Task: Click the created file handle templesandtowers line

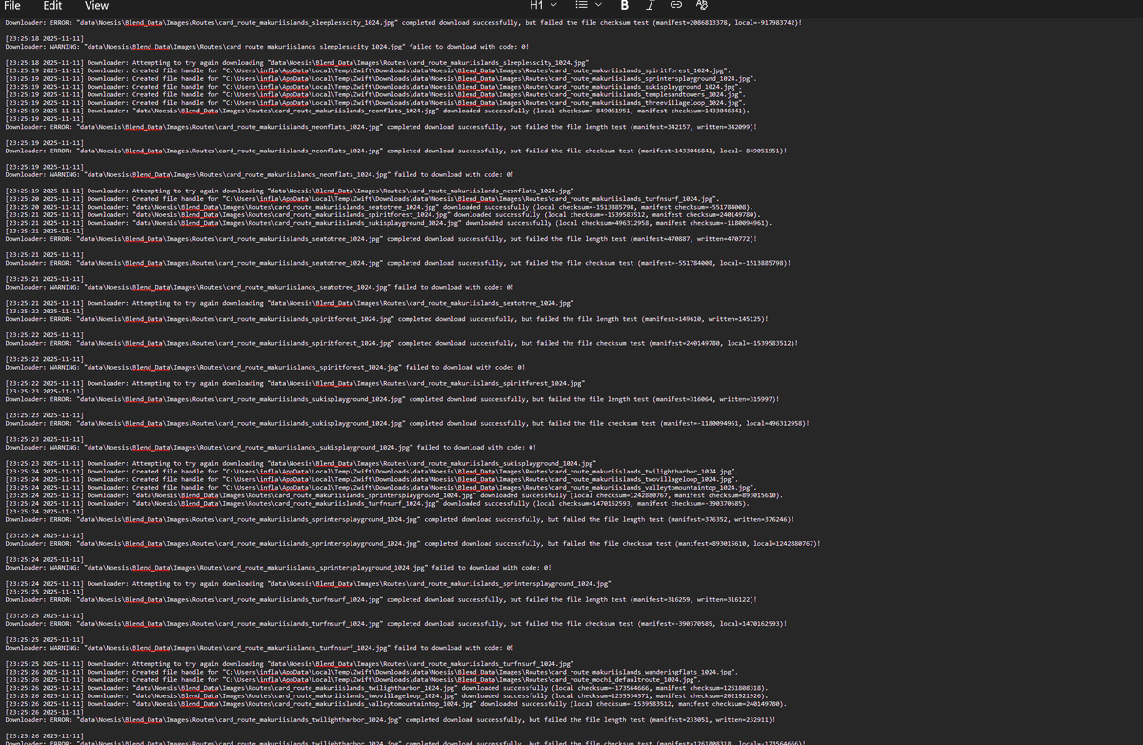Action: tap(375, 94)
